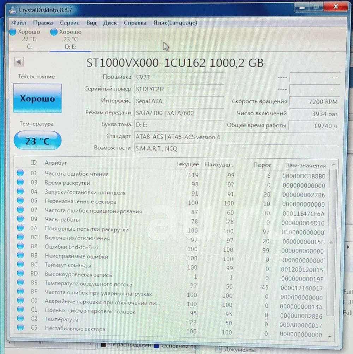Click the Текущее column header
The width and height of the screenshot is (353, 354).
pyautogui.click(x=187, y=164)
